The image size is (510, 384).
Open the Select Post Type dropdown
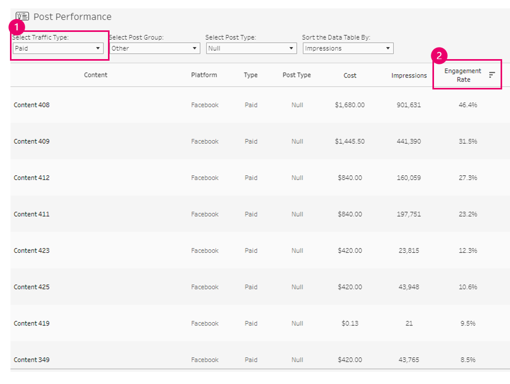(x=252, y=48)
